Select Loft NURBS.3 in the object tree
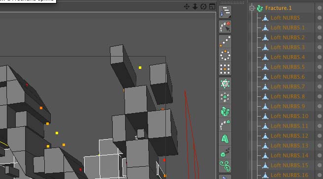323x179 pixels. point(288,48)
